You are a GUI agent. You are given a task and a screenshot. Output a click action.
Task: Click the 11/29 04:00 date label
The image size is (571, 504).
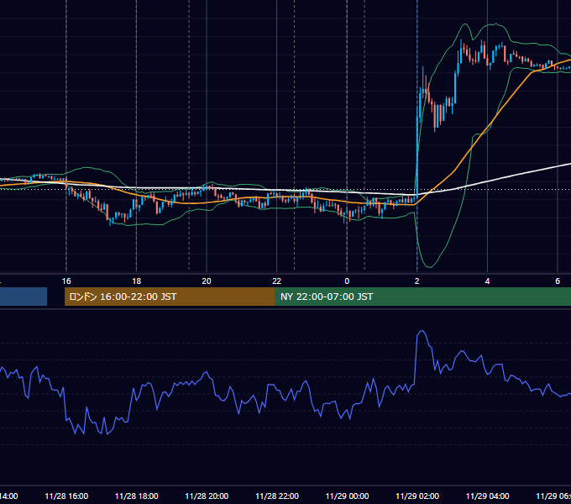pos(488,496)
